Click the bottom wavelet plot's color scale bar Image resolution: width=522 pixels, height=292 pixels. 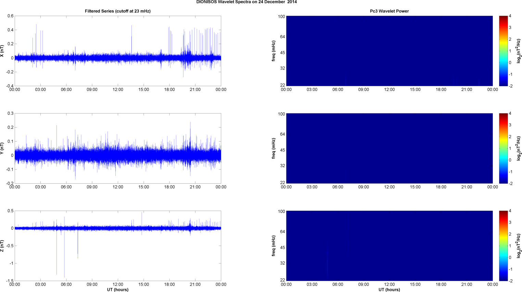point(503,246)
